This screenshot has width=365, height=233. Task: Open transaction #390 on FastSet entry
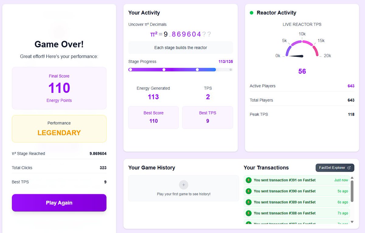point(297,191)
